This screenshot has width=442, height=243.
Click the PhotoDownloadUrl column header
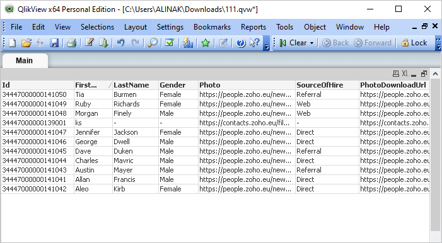[394, 85]
